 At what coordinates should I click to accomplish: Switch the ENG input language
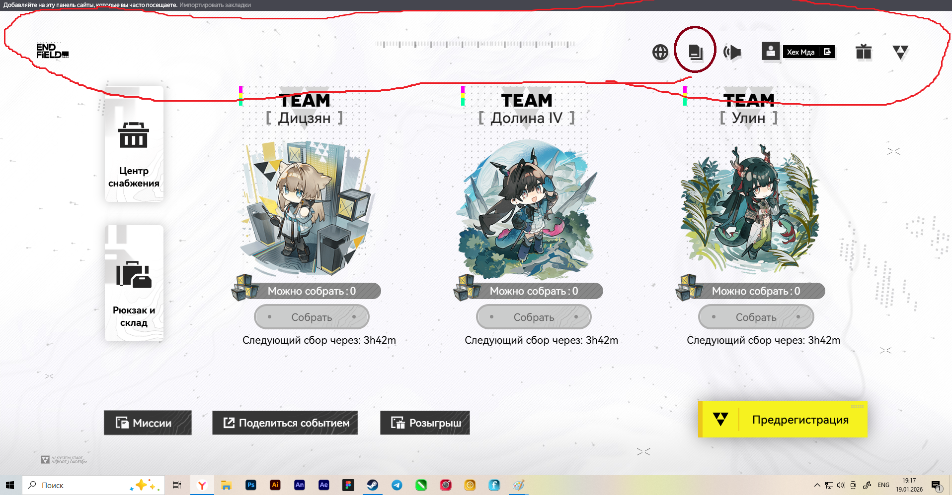pyautogui.click(x=883, y=485)
